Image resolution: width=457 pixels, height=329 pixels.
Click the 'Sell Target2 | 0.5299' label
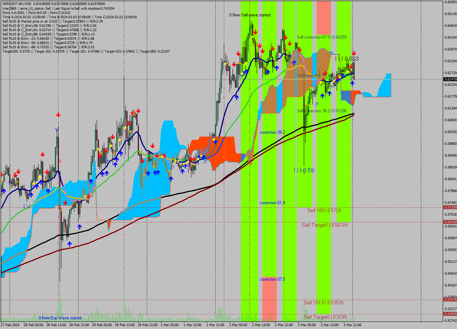pos(325,317)
